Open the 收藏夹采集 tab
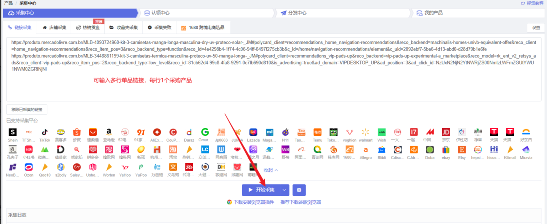 pyautogui.click(x=124, y=27)
